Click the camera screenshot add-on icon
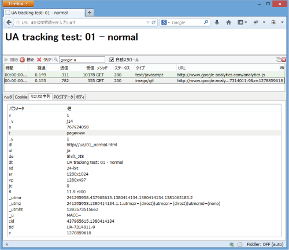Screen dimensions: 289x250 273,23
